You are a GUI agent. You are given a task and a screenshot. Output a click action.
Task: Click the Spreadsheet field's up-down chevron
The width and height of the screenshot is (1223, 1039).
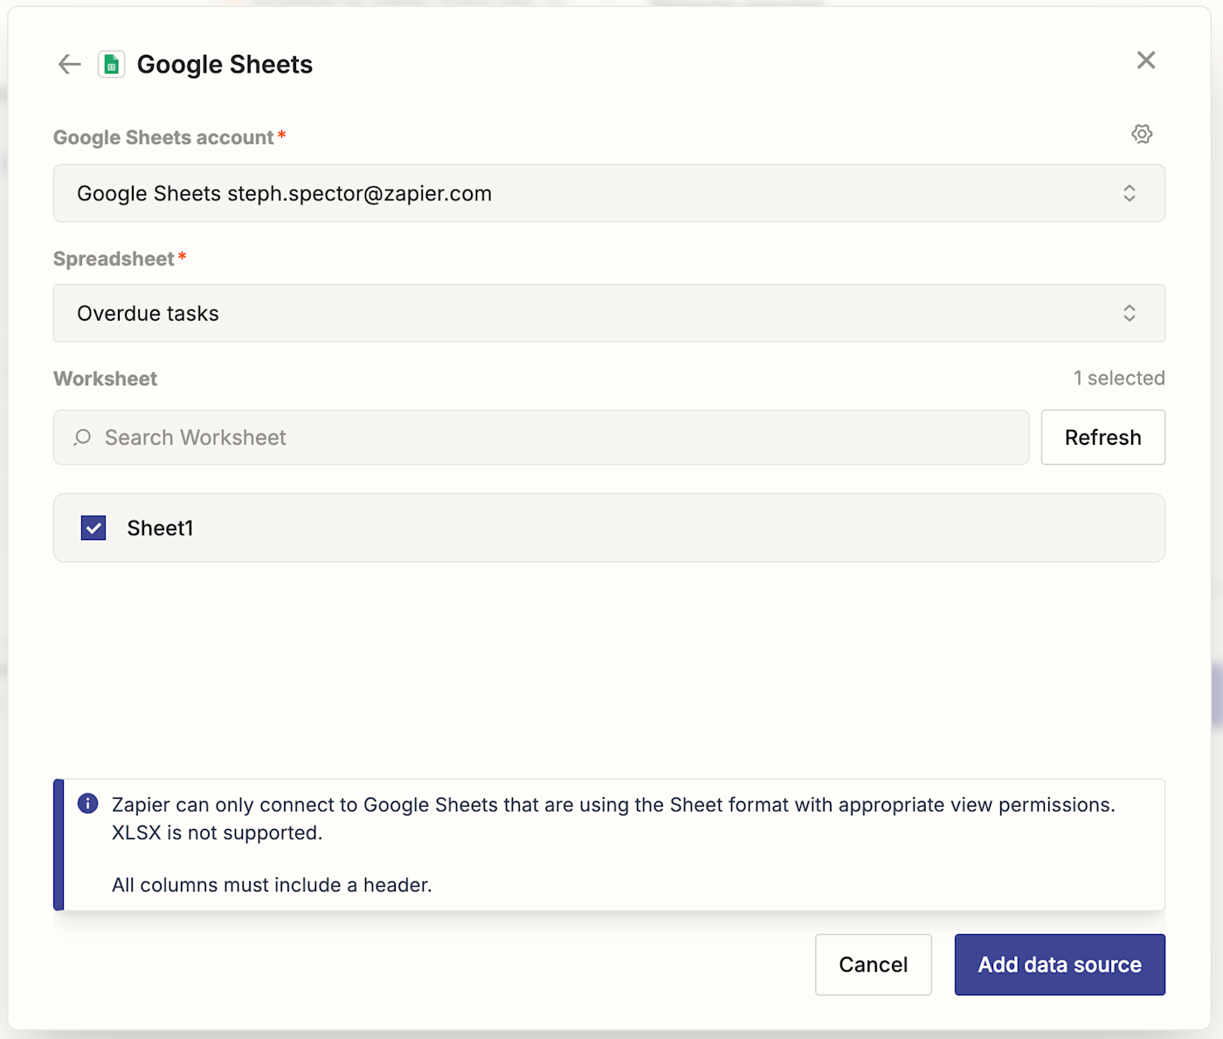pos(1130,313)
